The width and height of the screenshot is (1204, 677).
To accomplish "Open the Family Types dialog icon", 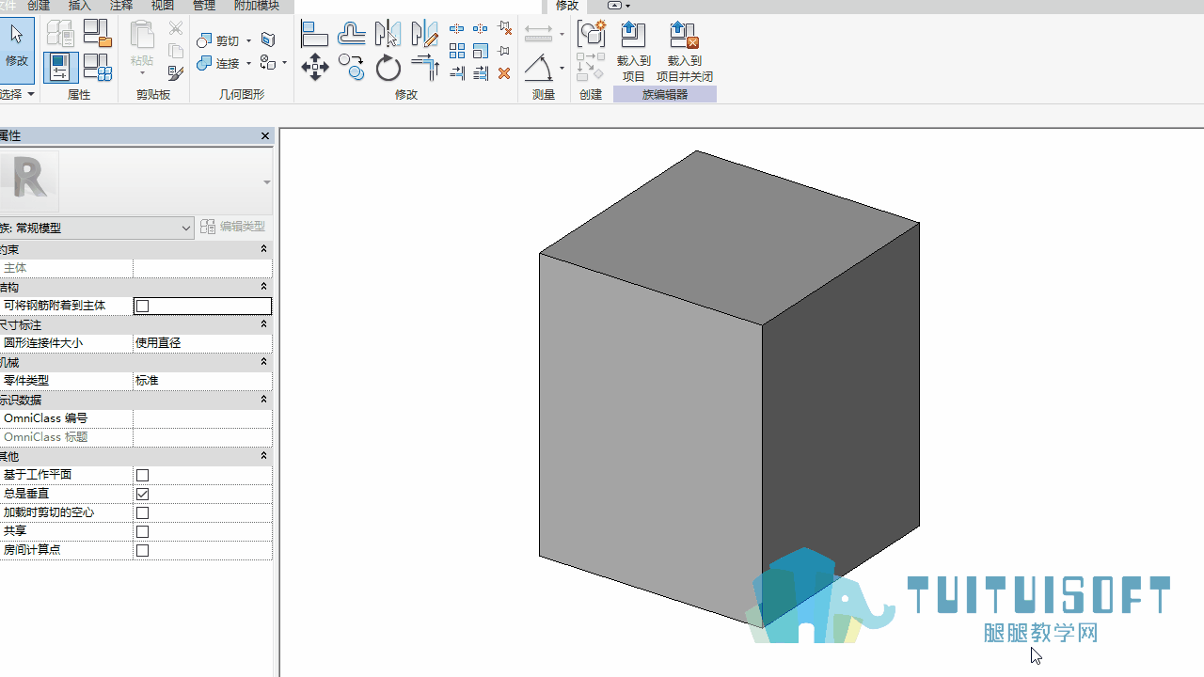I will [x=97, y=68].
